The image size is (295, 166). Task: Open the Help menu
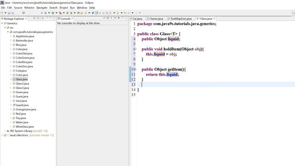coord(92,8)
